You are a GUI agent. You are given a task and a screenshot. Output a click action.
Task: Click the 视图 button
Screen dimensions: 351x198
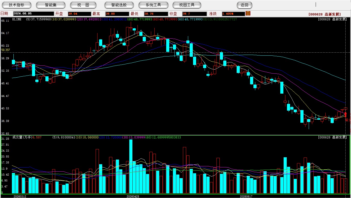click(x=83, y=5)
